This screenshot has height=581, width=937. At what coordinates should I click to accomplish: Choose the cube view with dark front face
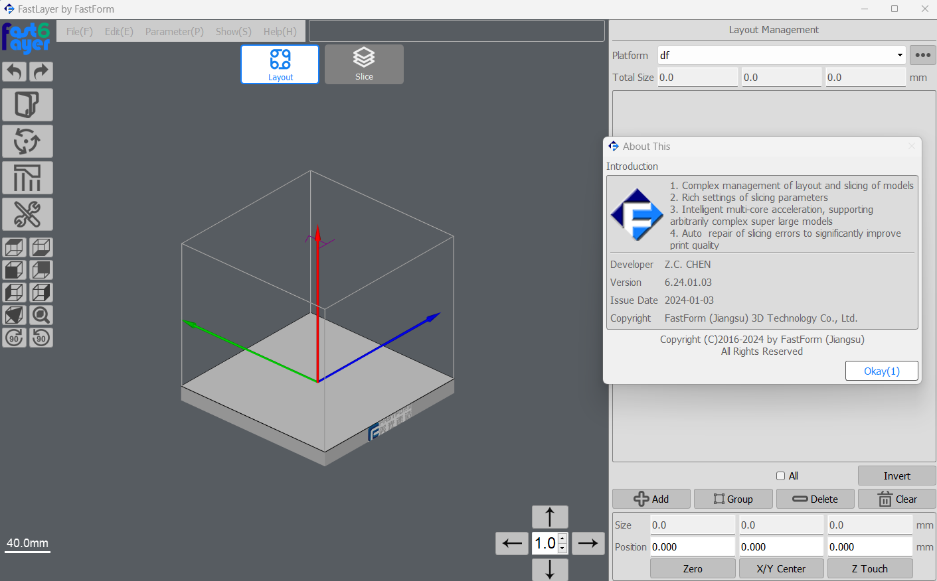pos(14,270)
